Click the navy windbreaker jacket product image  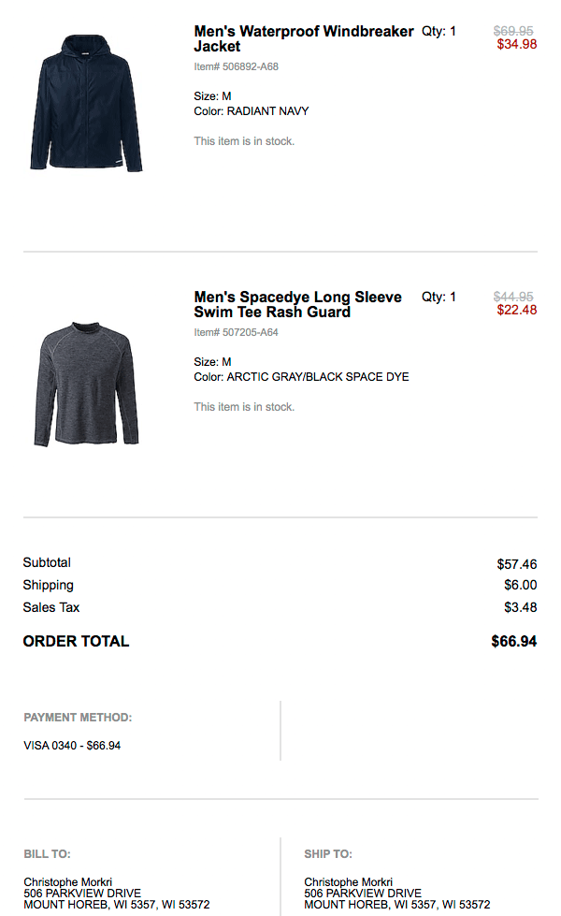point(86,103)
